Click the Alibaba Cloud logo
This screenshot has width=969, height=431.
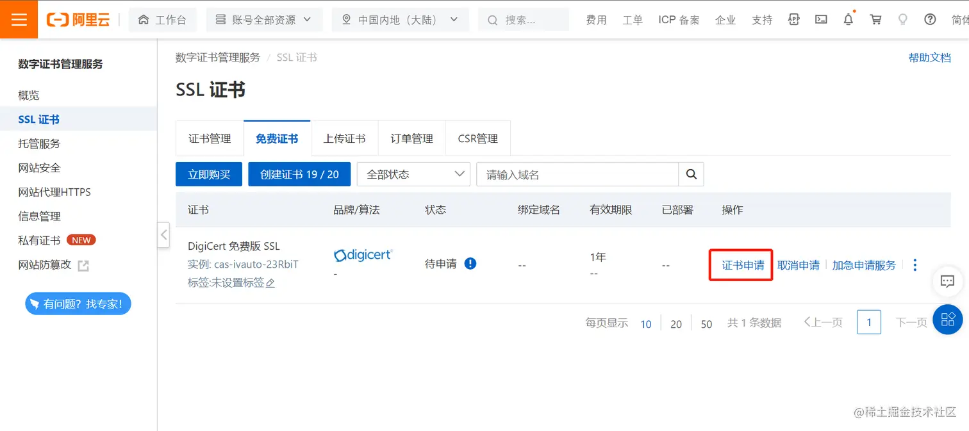point(78,20)
